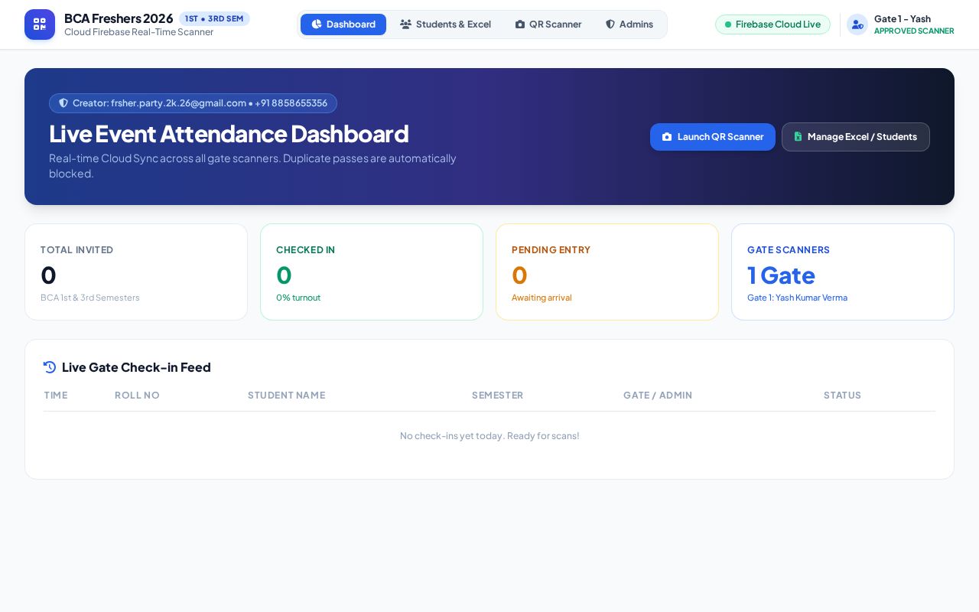
Task: Click the APPROVED SCANNER label
Action: coord(914,31)
